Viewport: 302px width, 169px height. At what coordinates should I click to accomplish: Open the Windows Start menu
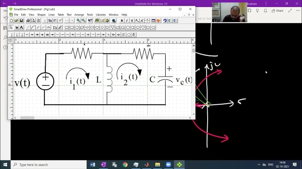[x=5, y=165]
